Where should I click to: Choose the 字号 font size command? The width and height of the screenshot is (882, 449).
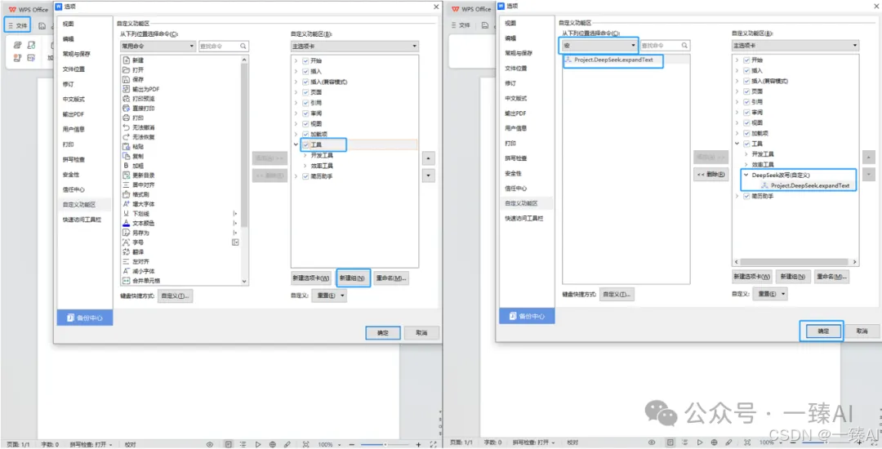coord(137,242)
